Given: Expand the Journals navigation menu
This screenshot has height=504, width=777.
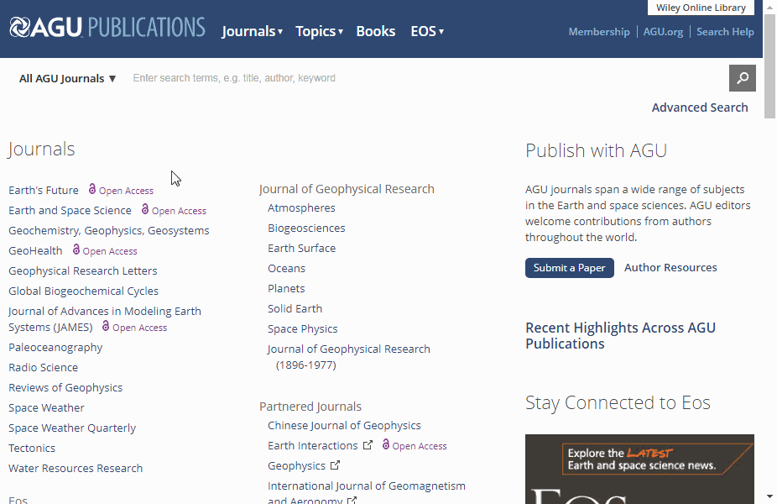Looking at the screenshot, I should [253, 31].
